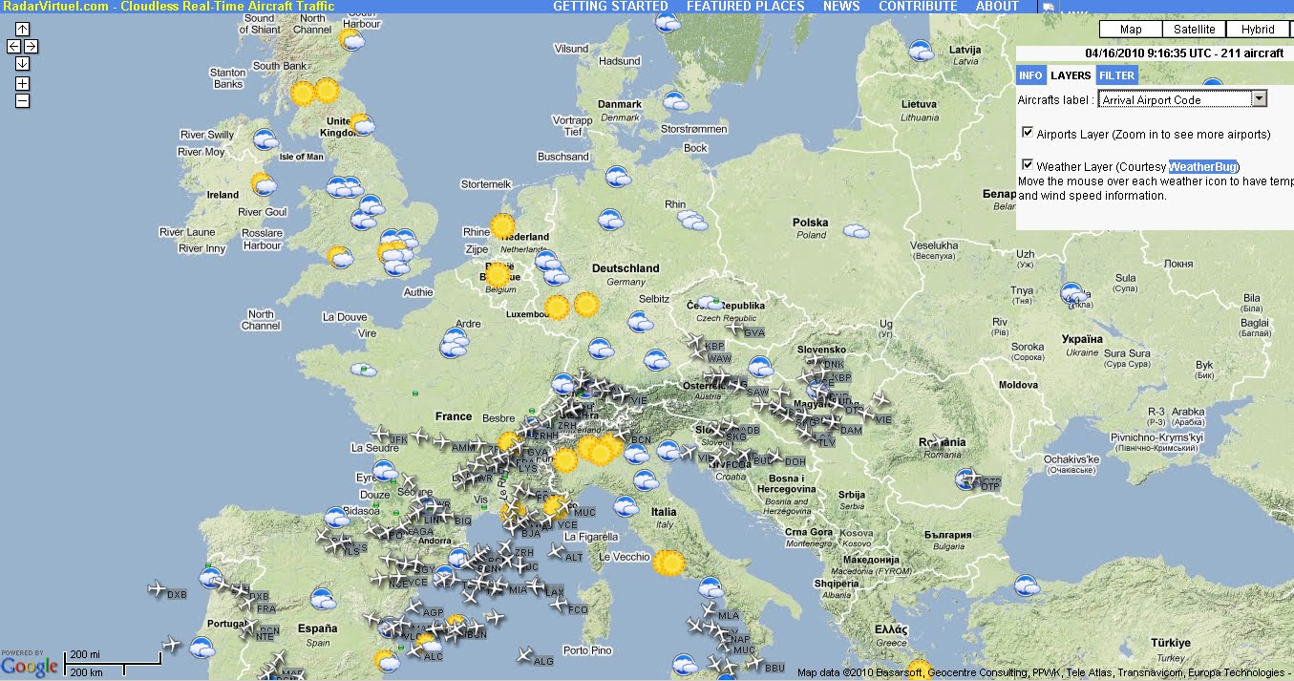The height and width of the screenshot is (681, 1294).
Task: Click the DXB aircraft icon near Portugal coast
Action: click(156, 589)
